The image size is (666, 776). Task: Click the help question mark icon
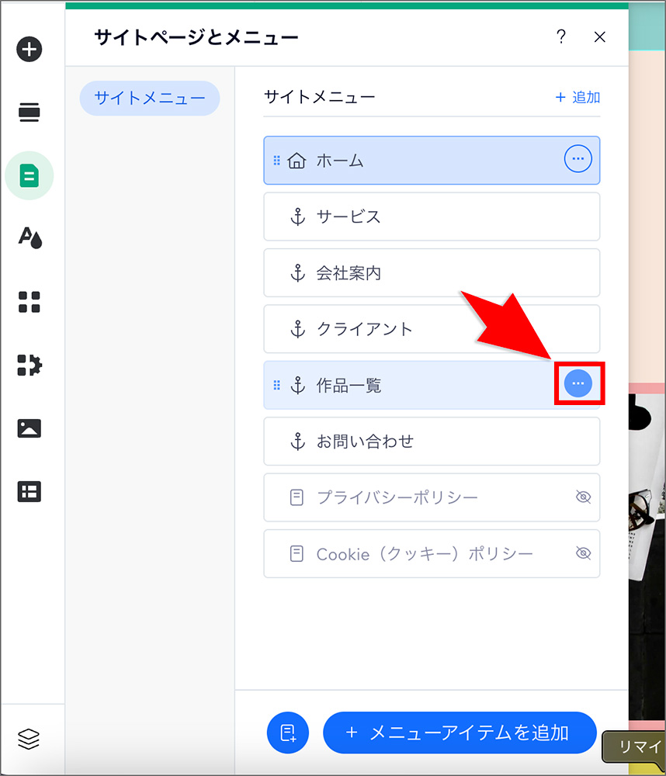pyautogui.click(x=561, y=36)
